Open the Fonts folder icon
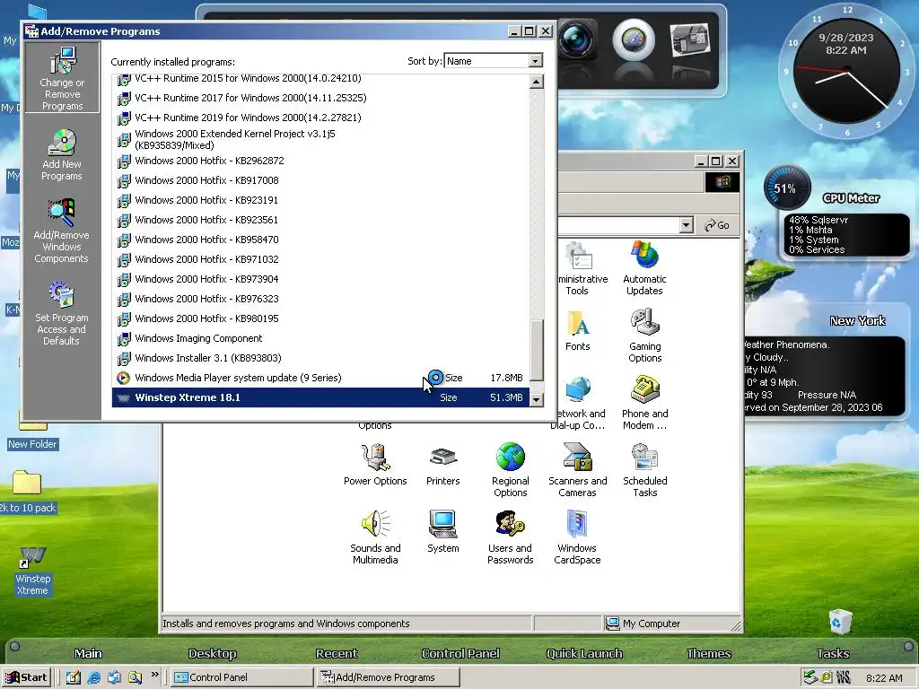 click(x=578, y=330)
